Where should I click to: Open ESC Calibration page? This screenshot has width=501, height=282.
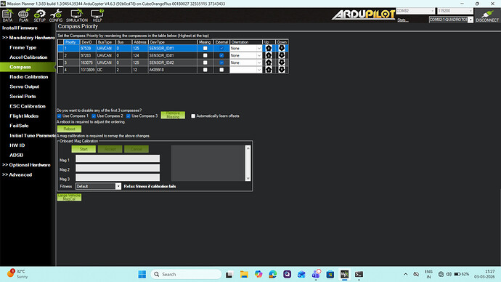pos(28,106)
